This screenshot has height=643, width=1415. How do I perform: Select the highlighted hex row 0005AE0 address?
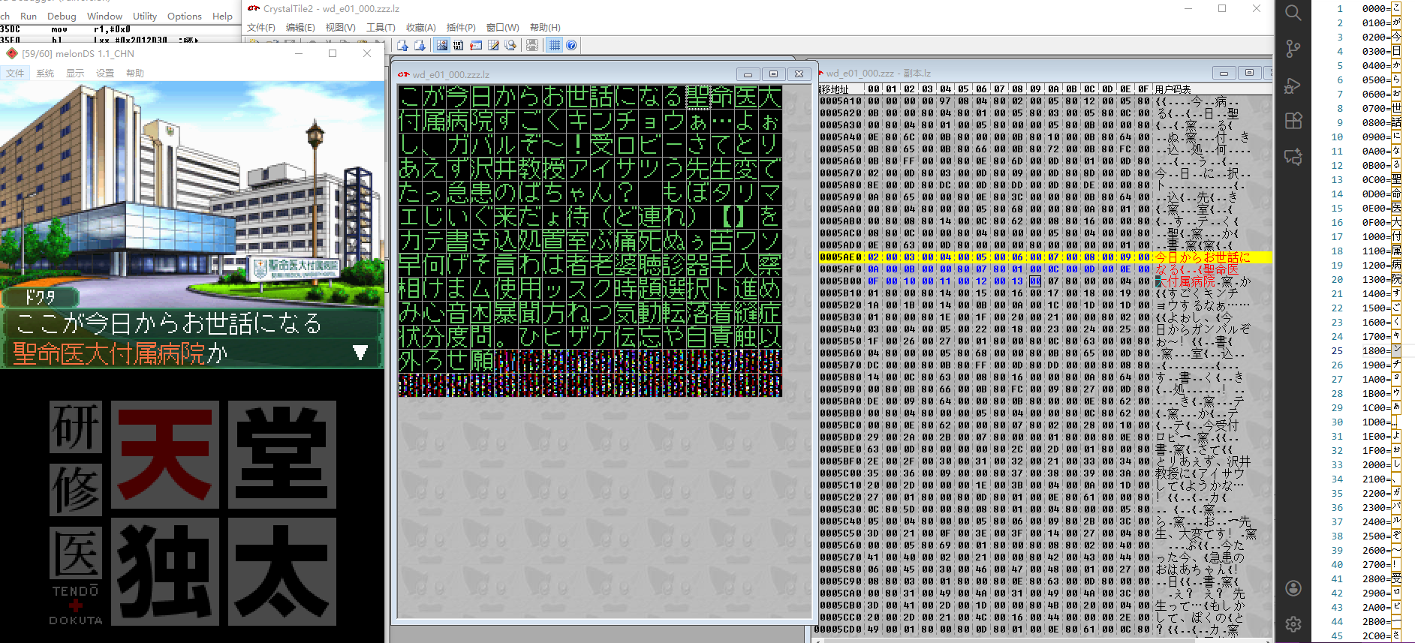point(841,257)
